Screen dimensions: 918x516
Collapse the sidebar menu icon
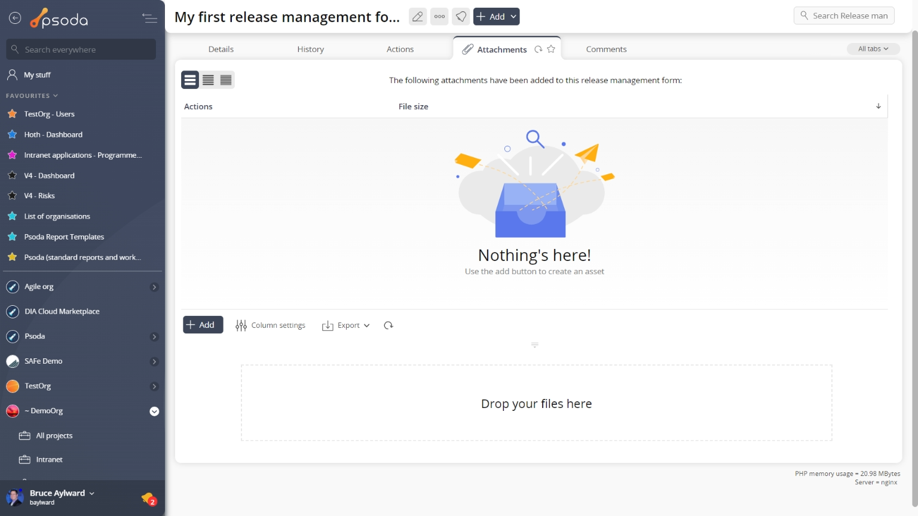(149, 19)
